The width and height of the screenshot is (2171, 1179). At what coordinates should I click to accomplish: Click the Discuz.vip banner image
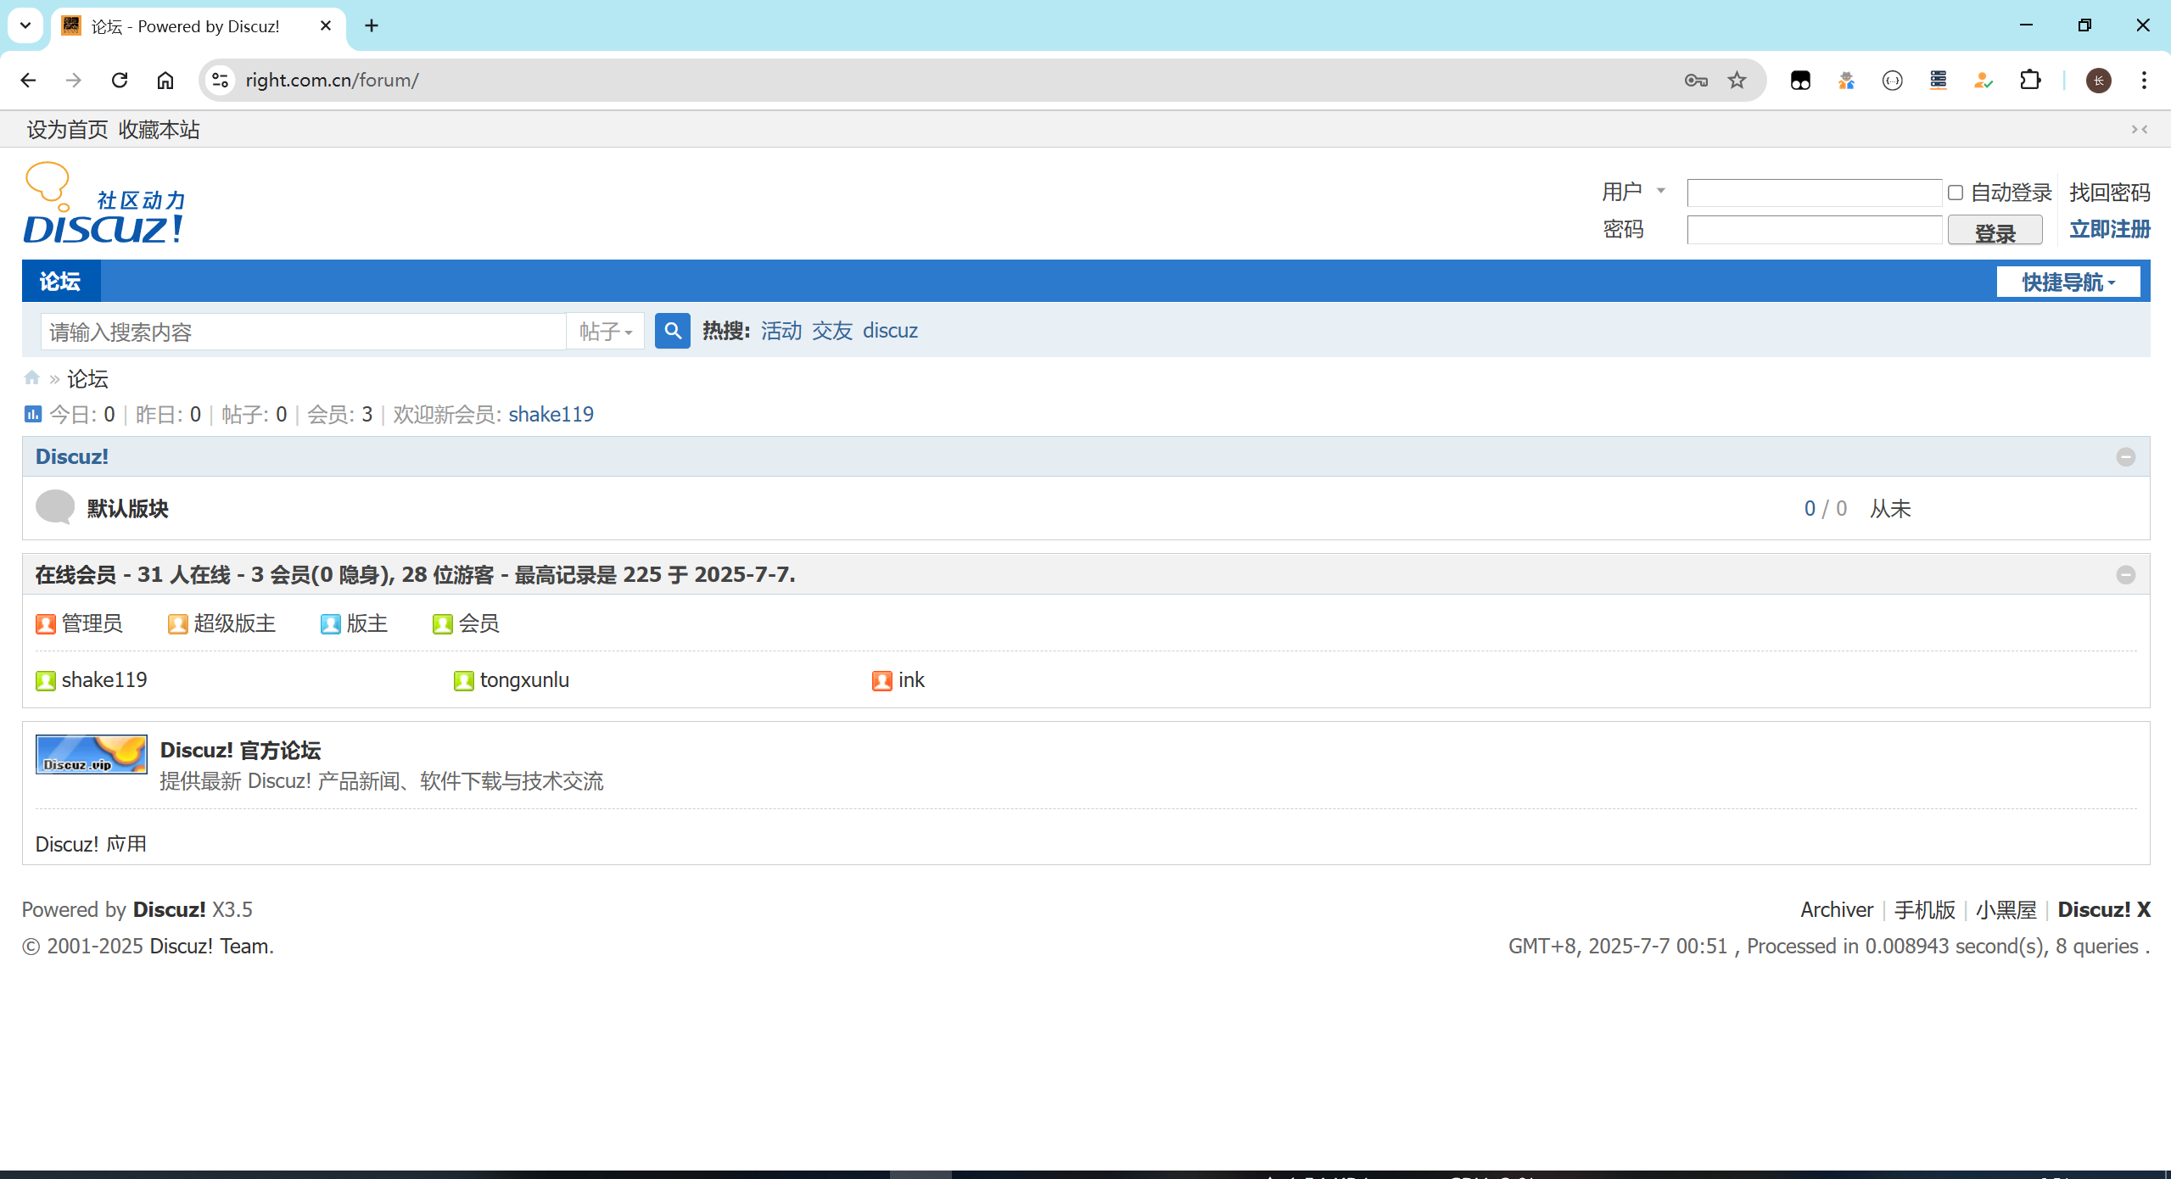tap(91, 754)
